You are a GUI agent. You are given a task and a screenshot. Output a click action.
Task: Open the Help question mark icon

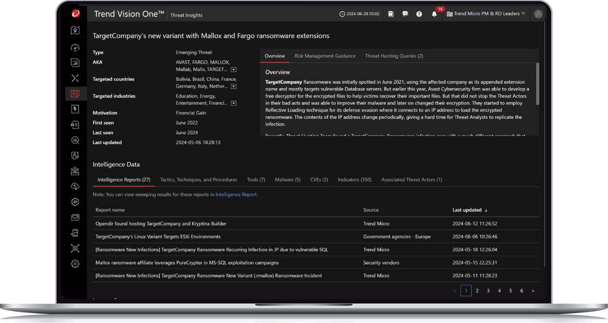click(419, 14)
